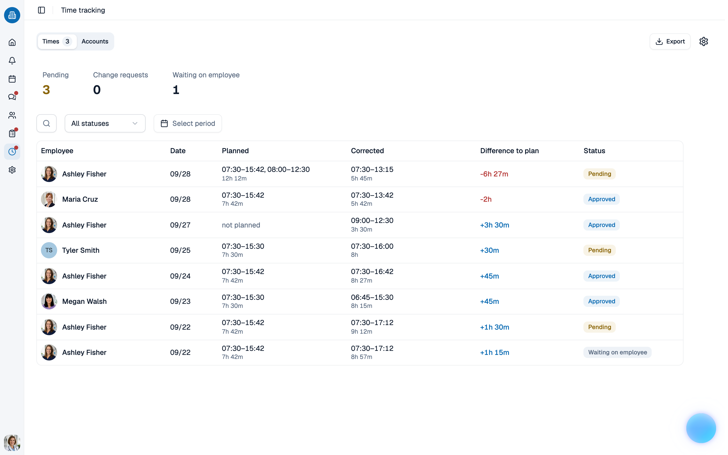The height and width of the screenshot is (455, 728).
Task: Click the Waiting on employee count card
Action: tap(206, 84)
